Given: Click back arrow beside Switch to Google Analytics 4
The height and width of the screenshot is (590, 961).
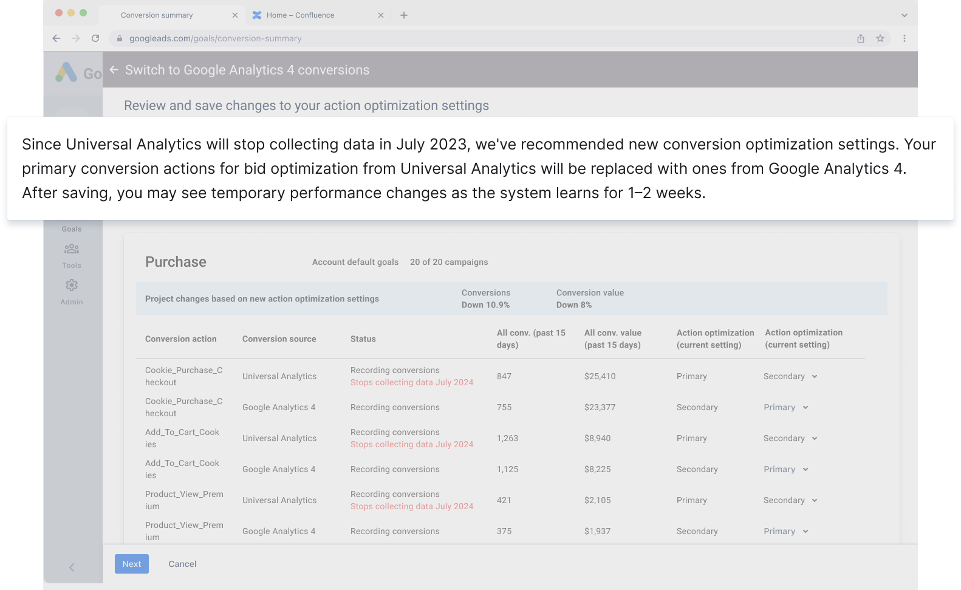Looking at the screenshot, I should point(114,70).
